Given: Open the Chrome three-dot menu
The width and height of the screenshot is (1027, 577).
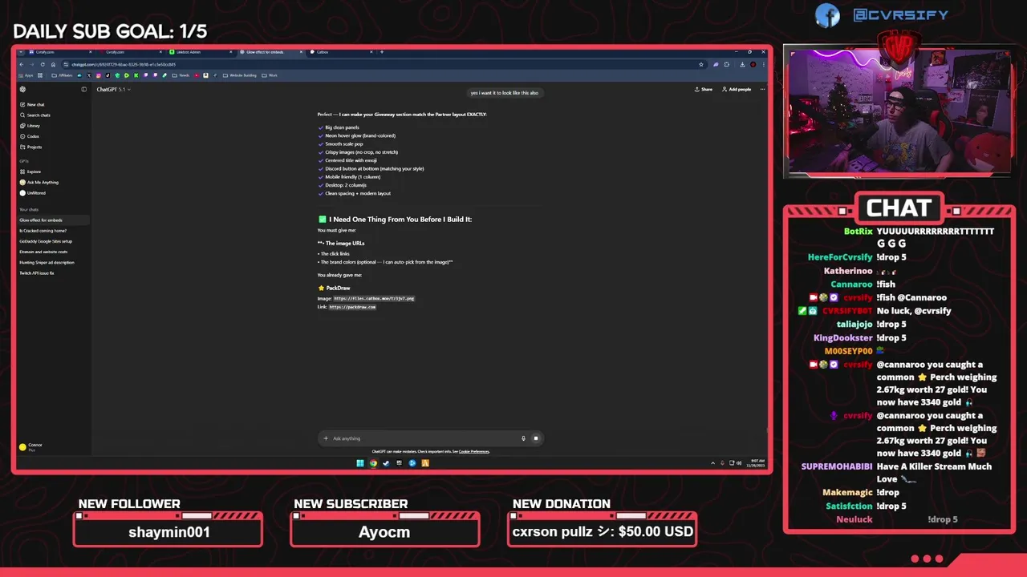Looking at the screenshot, I should (764, 64).
